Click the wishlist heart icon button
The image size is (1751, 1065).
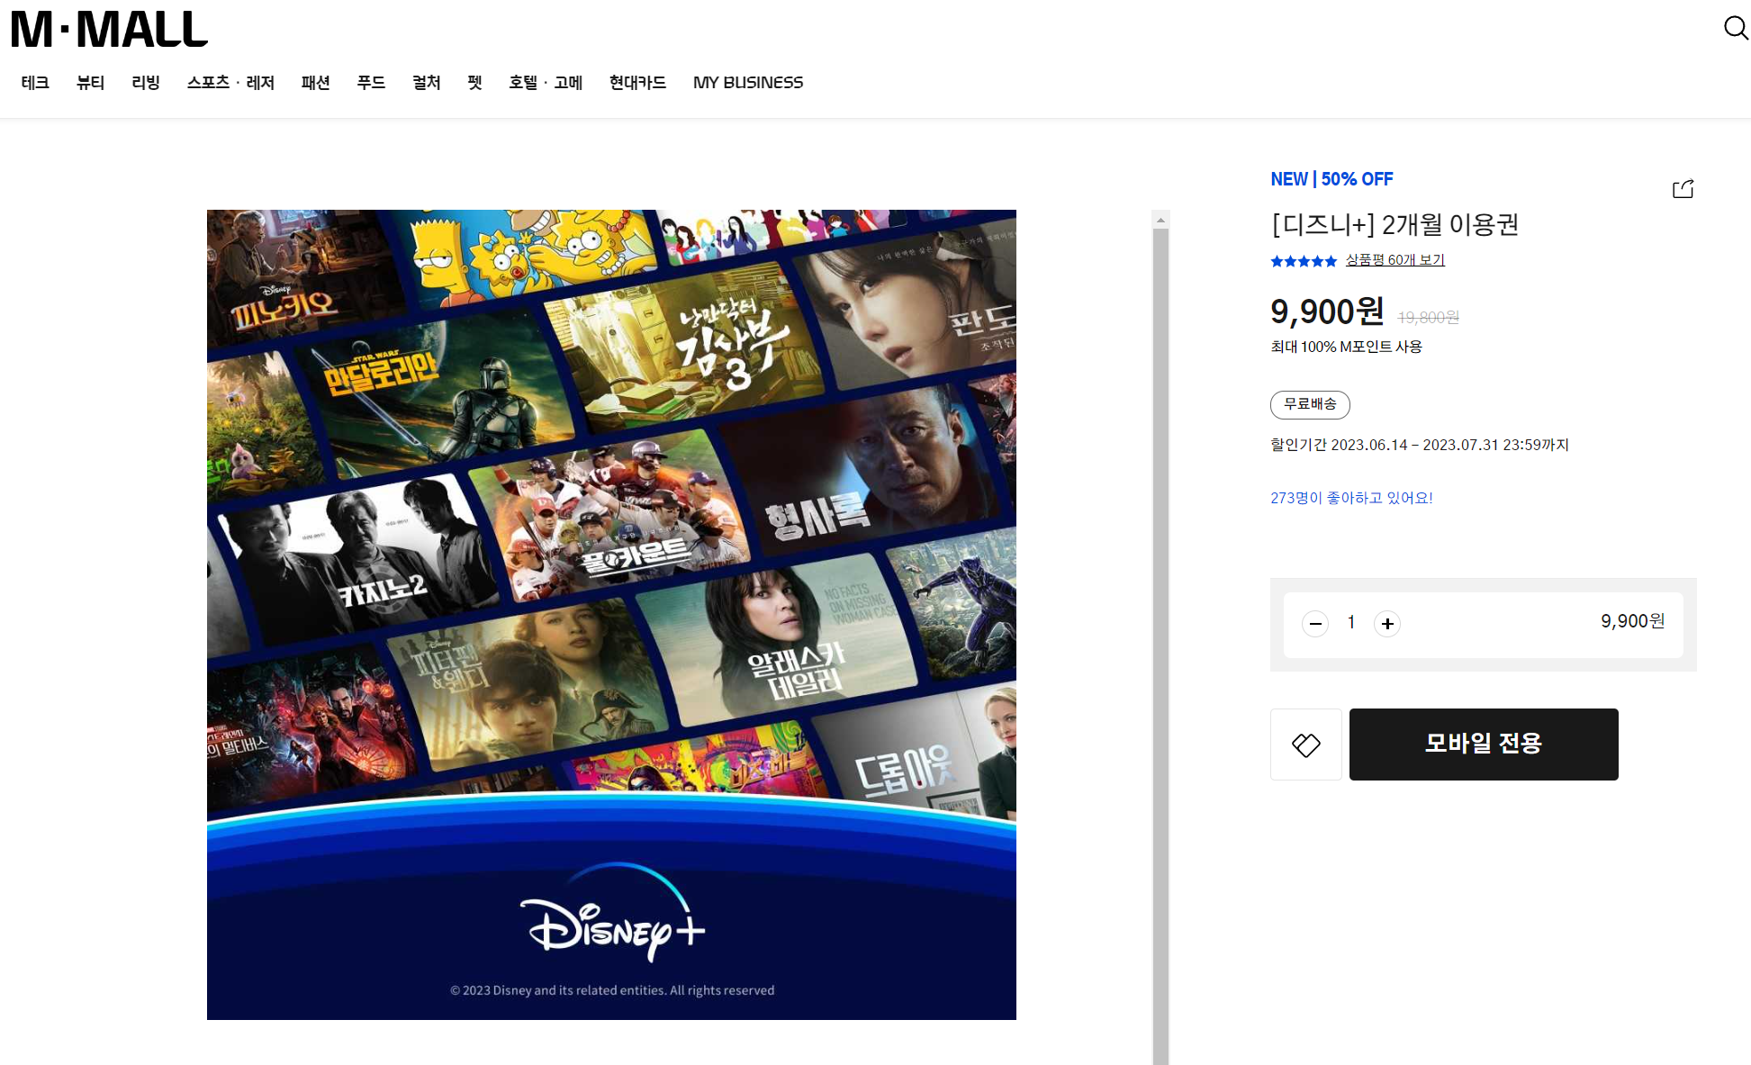coord(1305,745)
